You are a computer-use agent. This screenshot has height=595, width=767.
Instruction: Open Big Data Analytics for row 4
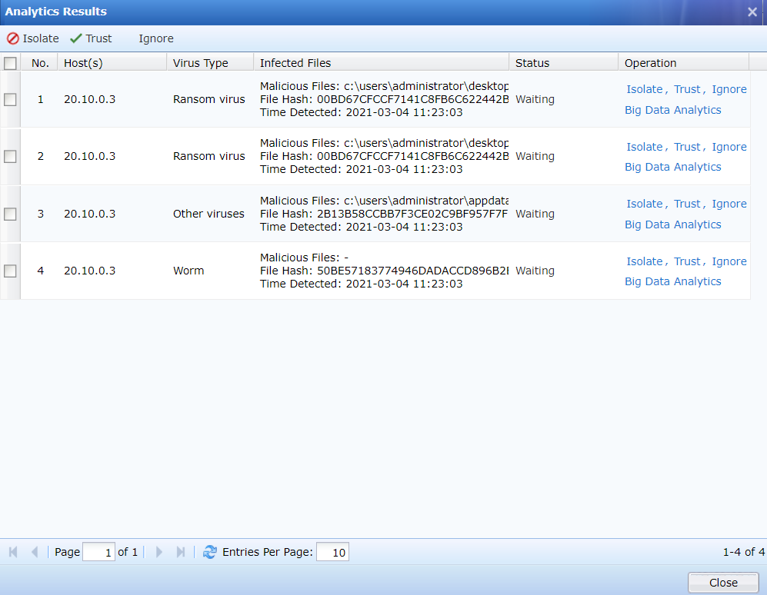click(x=672, y=281)
